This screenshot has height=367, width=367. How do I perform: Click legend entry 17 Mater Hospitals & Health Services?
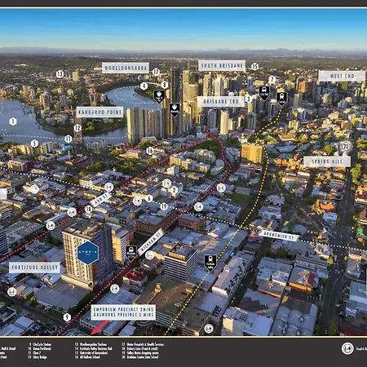coord(143,344)
